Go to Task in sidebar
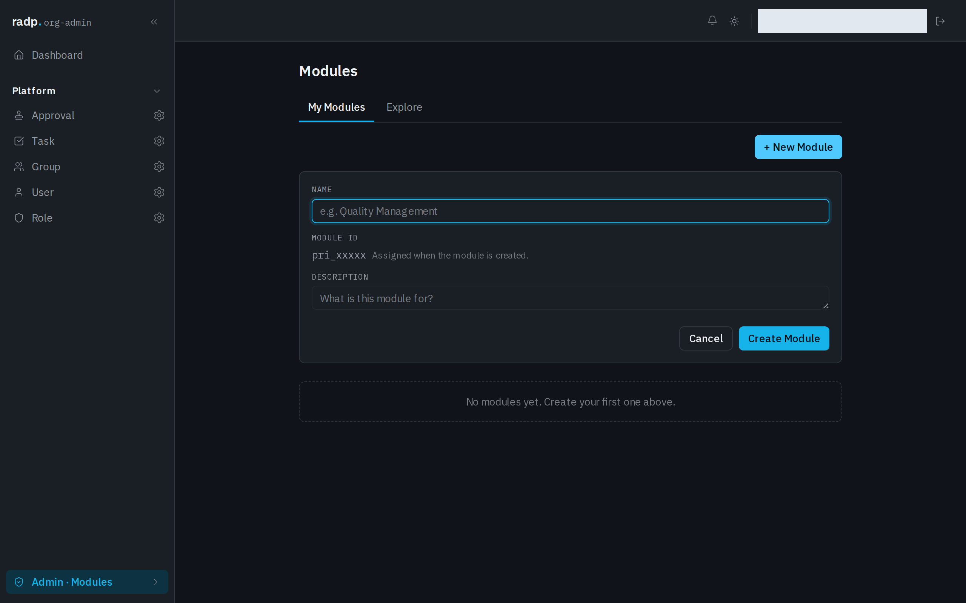Image resolution: width=966 pixels, height=603 pixels. [x=43, y=141]
